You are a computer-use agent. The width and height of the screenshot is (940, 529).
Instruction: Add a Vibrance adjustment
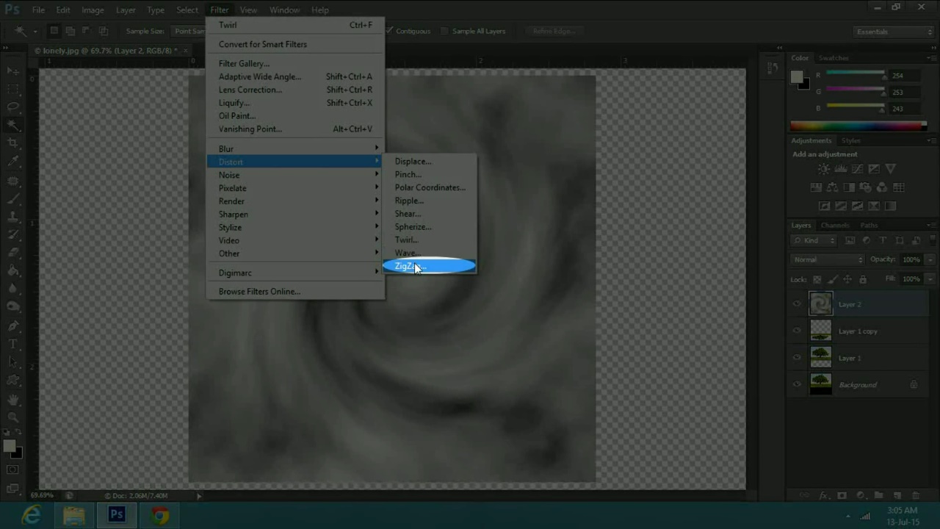tap(891, 169)
